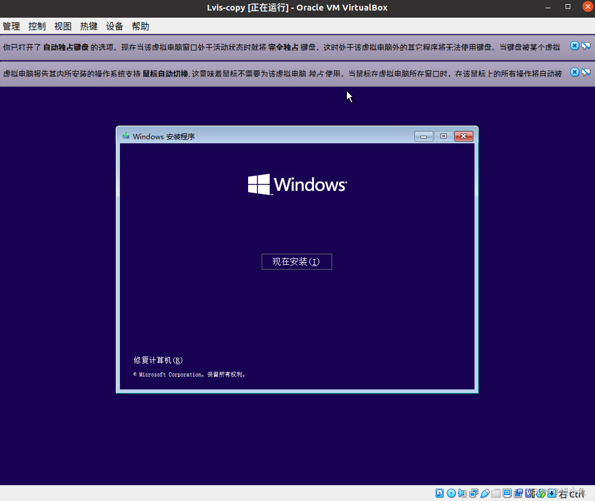Viewport: 595px width, 501px height.
Task: Click the optical drive status icon
Action: click(451, 493)
